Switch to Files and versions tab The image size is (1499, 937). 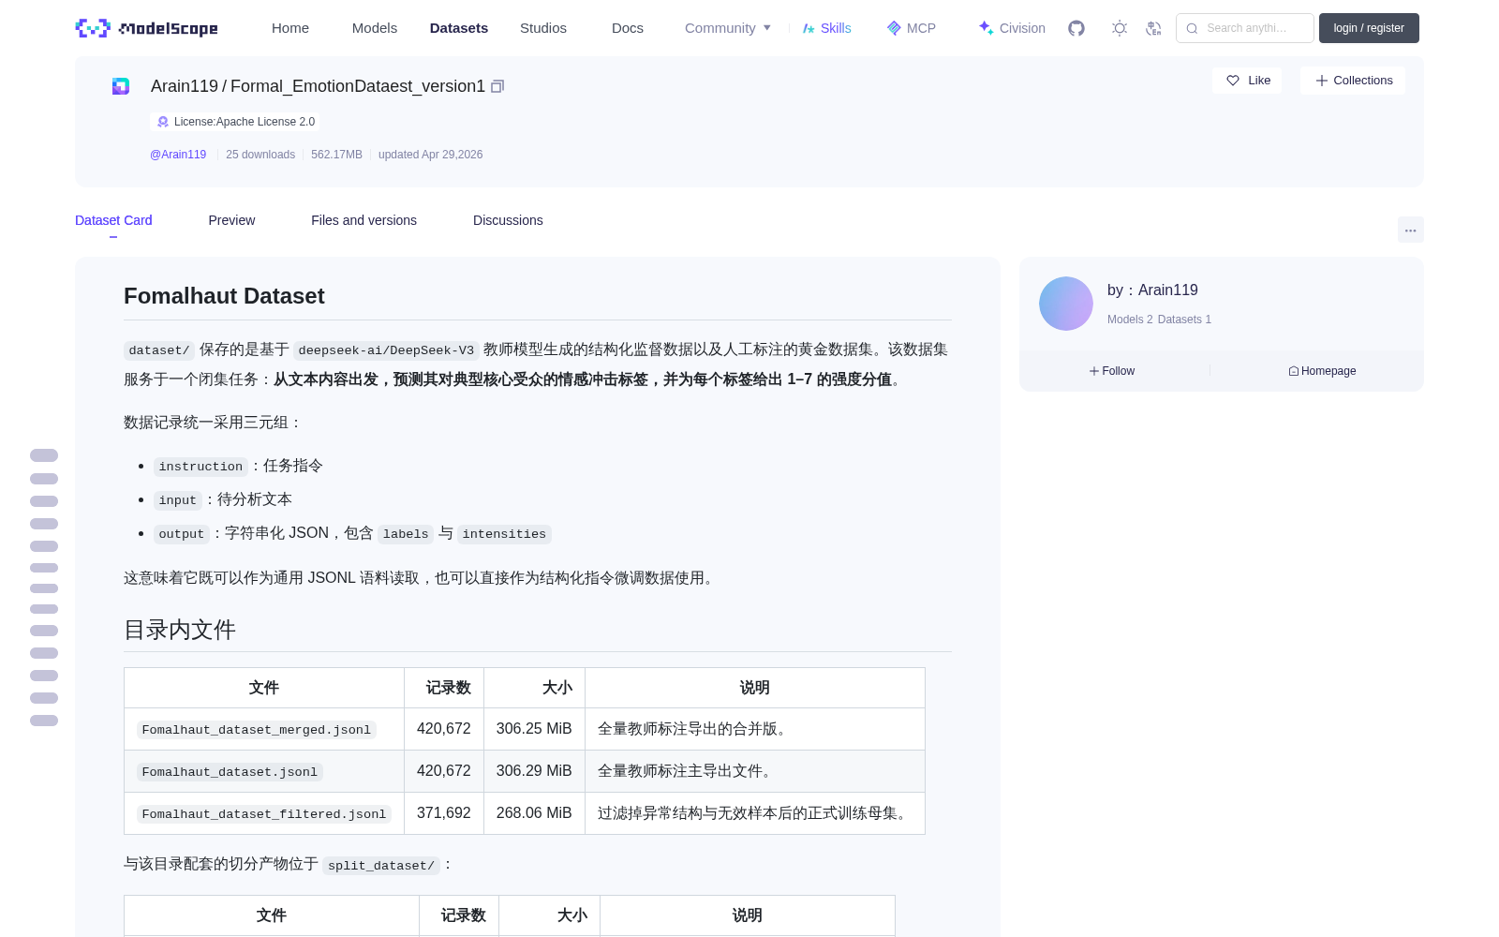click(x=364, y=220)
